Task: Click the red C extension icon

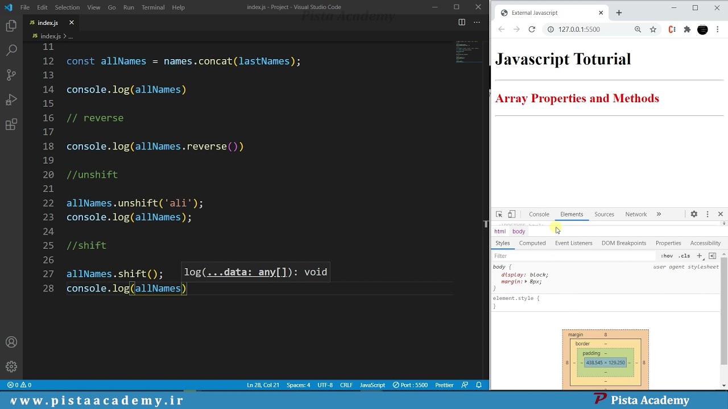Action: coord(672,30)
